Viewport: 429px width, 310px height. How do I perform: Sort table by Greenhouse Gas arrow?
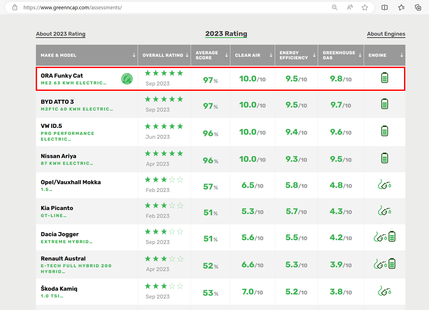pos(360,55)
